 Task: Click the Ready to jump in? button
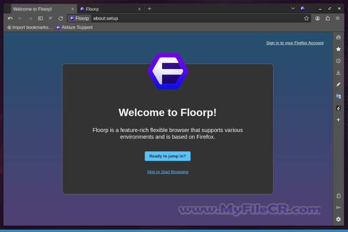168,156
